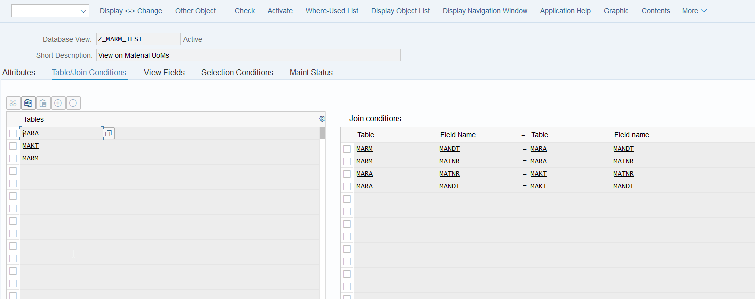Click left MATNR field in MARM = MARA row

pyautogui.click(x=449, y=161)
